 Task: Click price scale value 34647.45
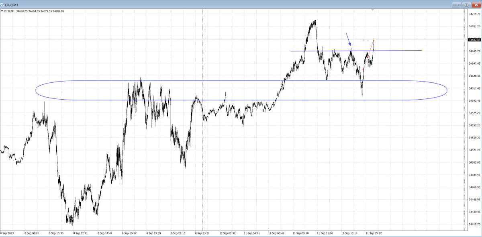pos(474,63)
